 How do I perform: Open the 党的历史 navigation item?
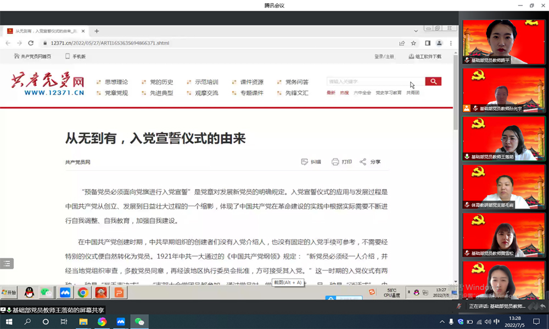(161, 82)
